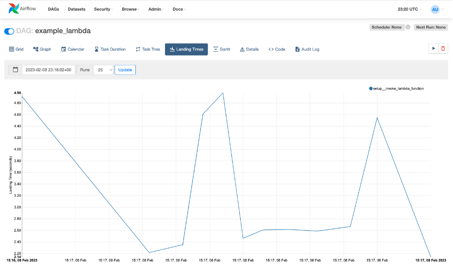
Task: Toggle the example_lambda DAG pause switch
Action: (x=9, y=31)
